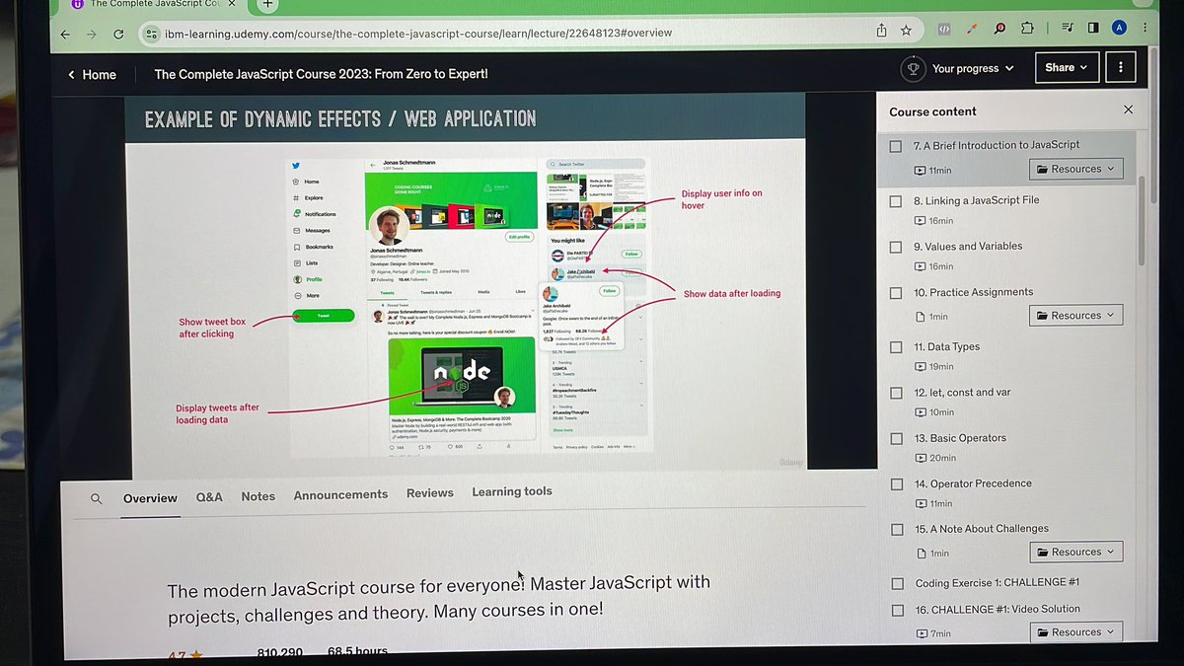Click the Udemy favicon on the browser tab
Image resolution: width=1184 pixels, height=666 pixels.
[77, 4]
